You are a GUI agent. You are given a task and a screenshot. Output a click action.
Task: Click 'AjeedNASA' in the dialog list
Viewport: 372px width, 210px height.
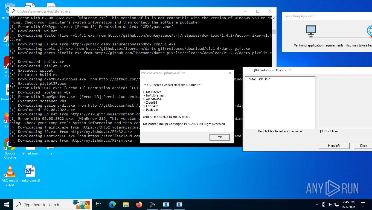click(154, 99)
